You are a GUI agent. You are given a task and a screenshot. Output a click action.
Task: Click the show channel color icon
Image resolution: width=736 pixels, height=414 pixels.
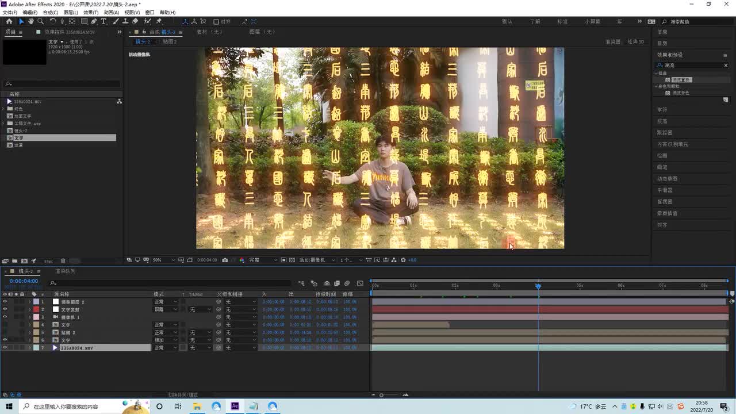click(241, 260)
